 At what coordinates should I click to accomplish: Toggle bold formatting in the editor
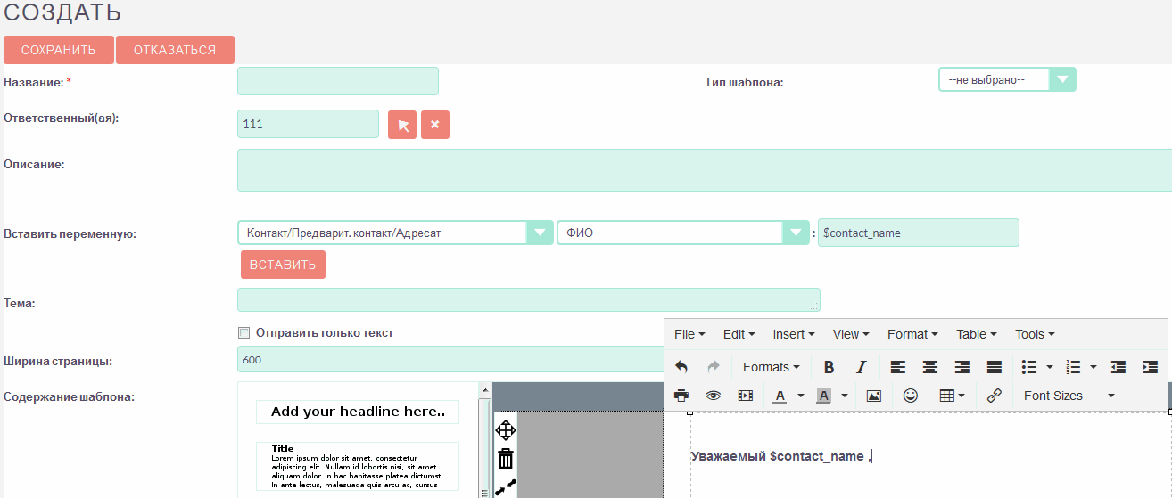(x=829, y=367)
